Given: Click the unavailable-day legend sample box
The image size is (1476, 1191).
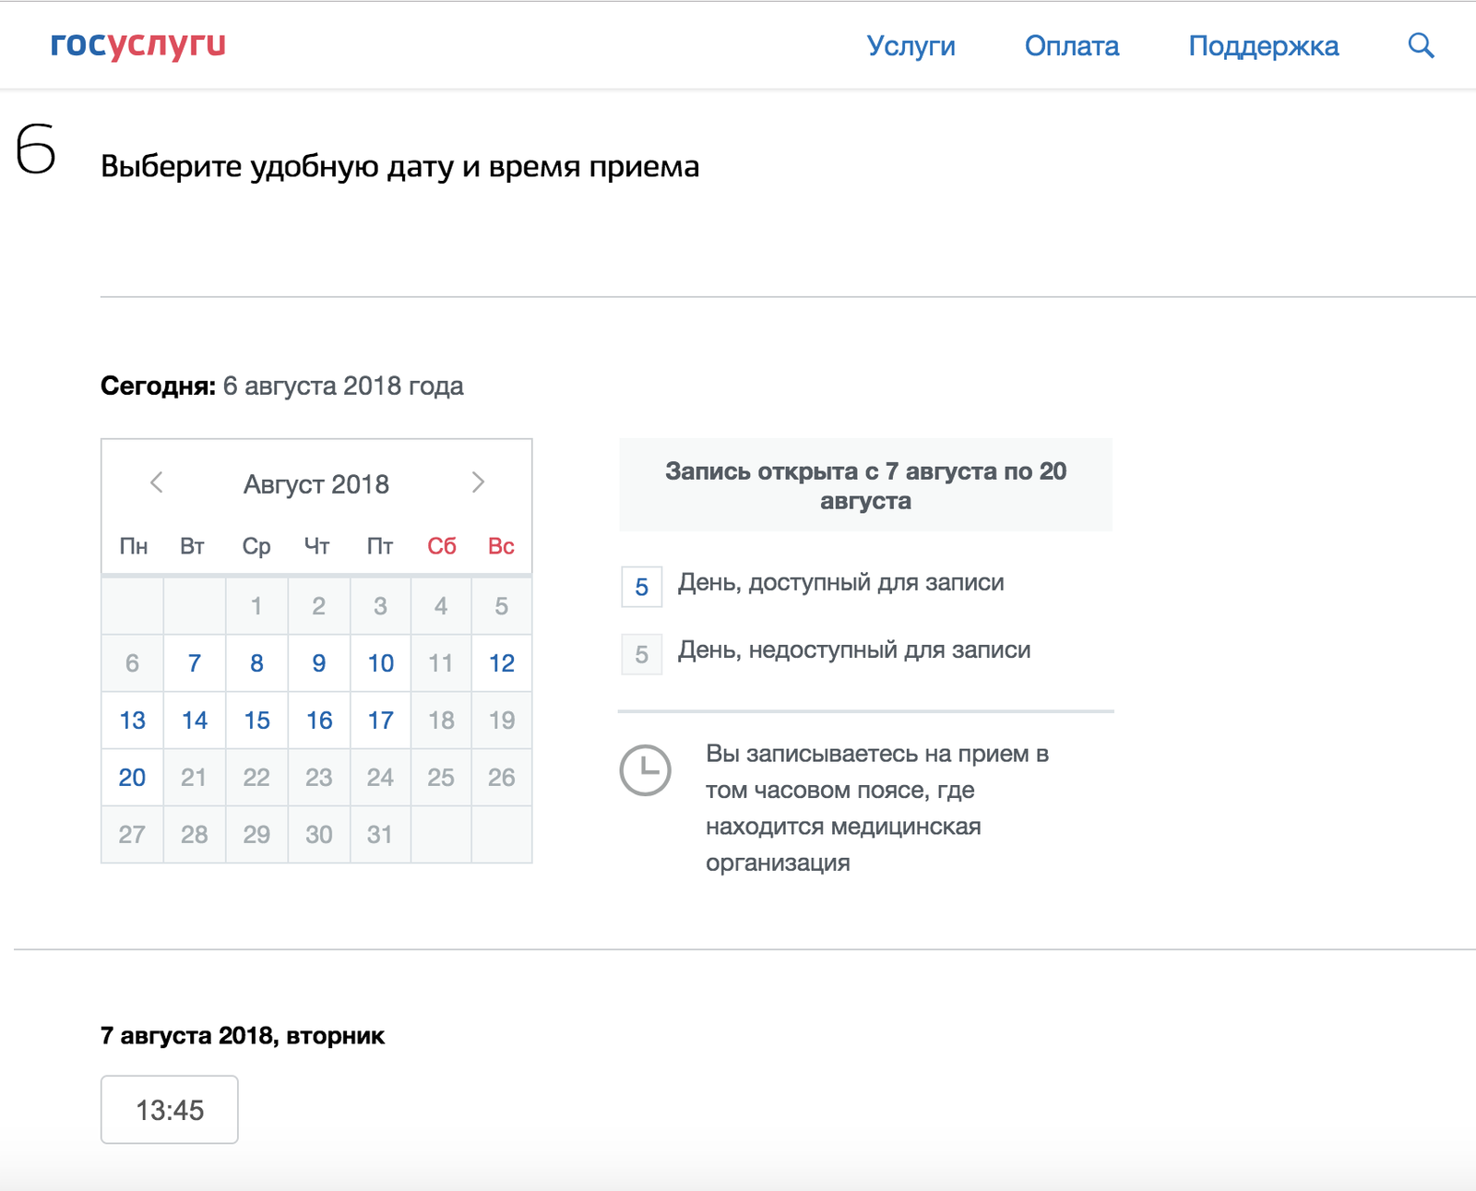Looking at the screenshot, I should click(642, 654).
